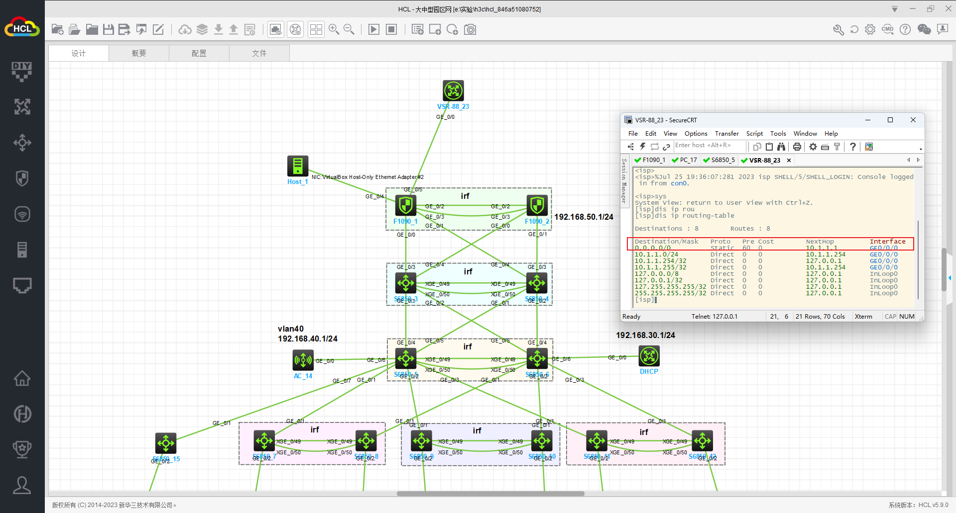The image size is (956, 513).
Task: Click the zoom in magnifier icon
Action: (x=334, y=30)
